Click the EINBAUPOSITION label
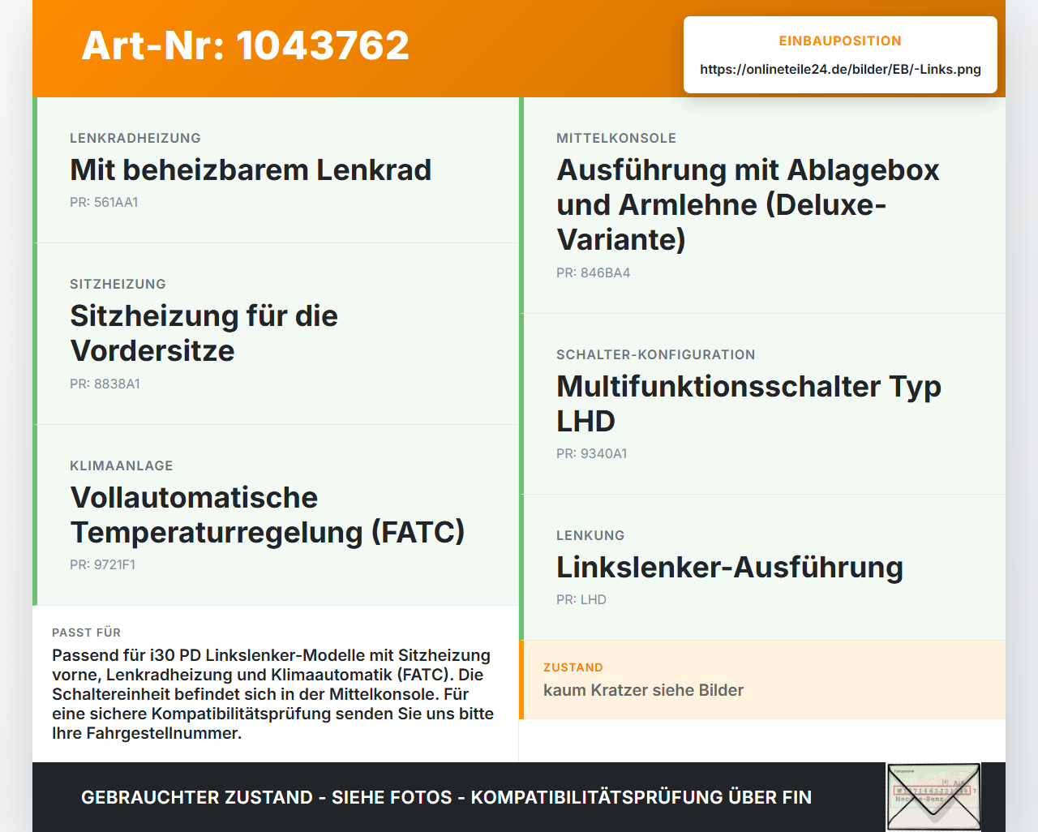 point(840,41)
